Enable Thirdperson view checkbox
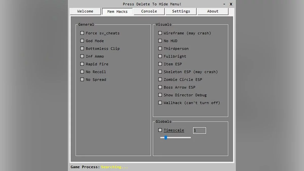 [x=160, y=48]
